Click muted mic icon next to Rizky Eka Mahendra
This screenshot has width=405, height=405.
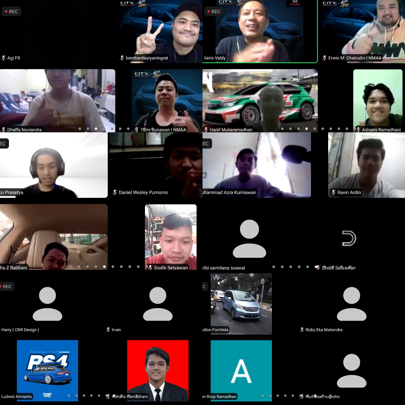[x=302, y=330]
